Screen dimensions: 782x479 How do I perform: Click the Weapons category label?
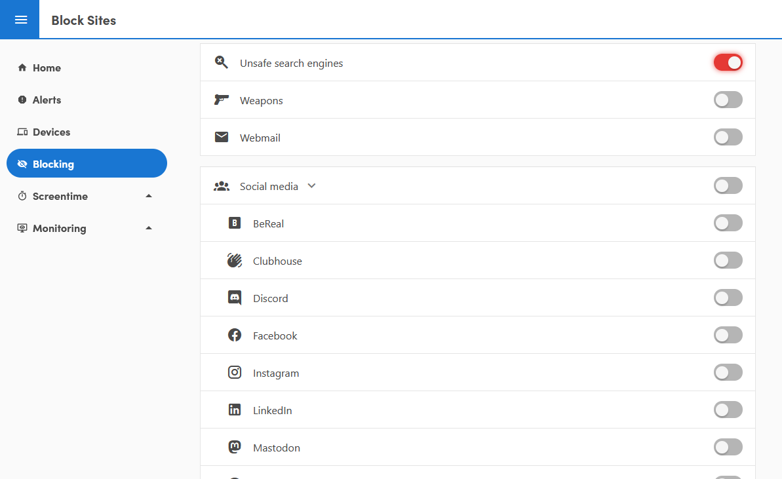[262, 101]
